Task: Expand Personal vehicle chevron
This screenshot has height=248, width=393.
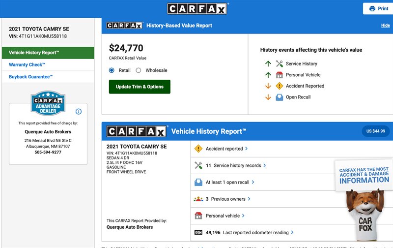Action: (x=243, y=216)
